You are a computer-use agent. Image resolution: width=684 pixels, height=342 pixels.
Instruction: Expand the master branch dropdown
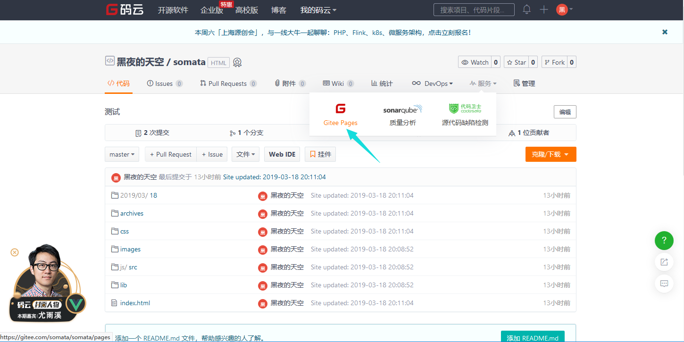[x=122, y=154]
